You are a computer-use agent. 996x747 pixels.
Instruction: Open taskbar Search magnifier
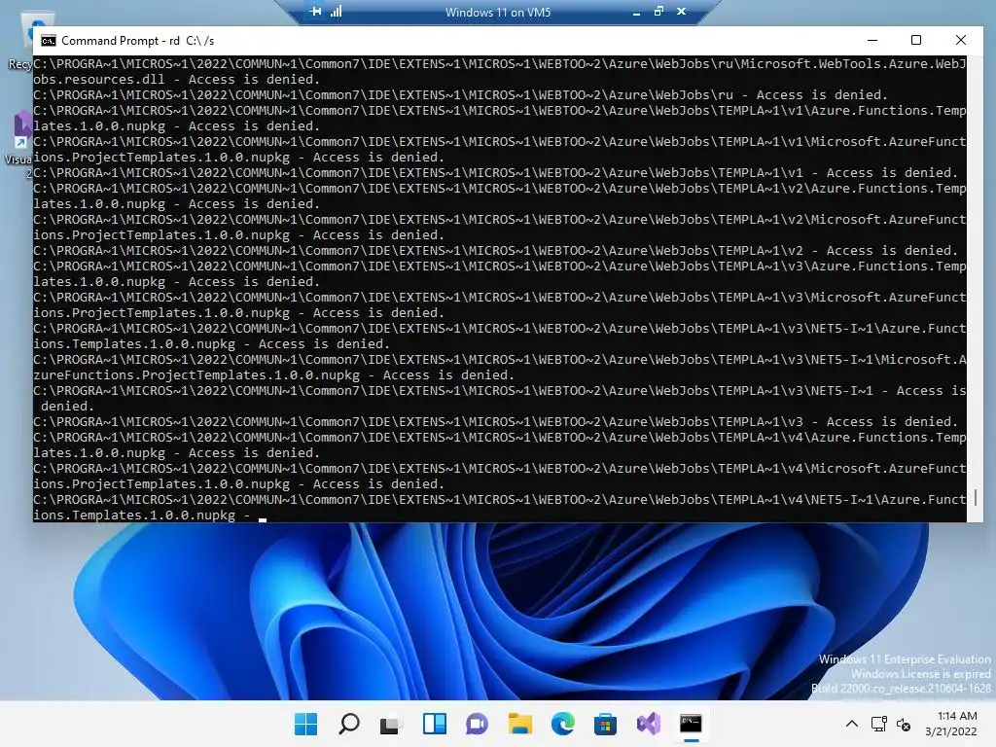(x=349, y=724)
